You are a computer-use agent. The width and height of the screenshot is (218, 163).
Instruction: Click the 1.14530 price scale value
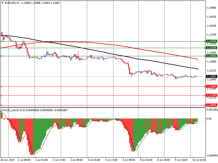click(212, 17)
